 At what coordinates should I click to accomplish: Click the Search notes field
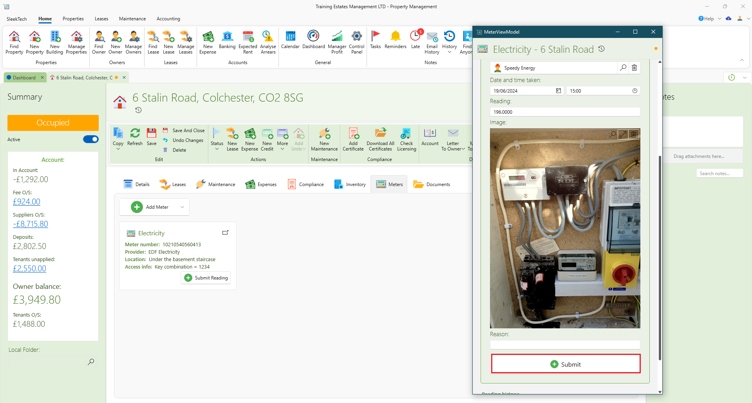719,174
